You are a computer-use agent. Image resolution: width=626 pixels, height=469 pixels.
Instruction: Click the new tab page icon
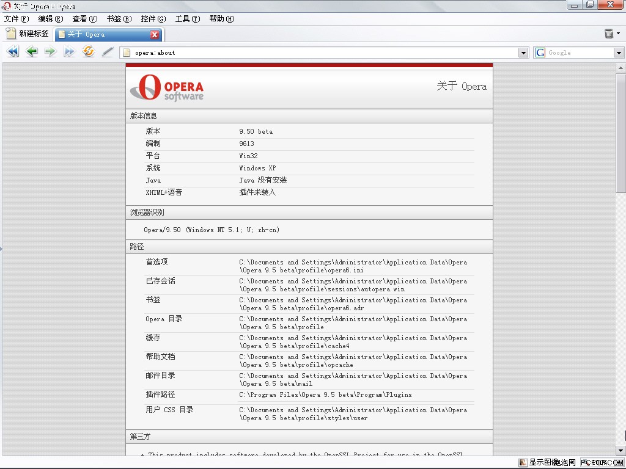[x=11, y=34]
